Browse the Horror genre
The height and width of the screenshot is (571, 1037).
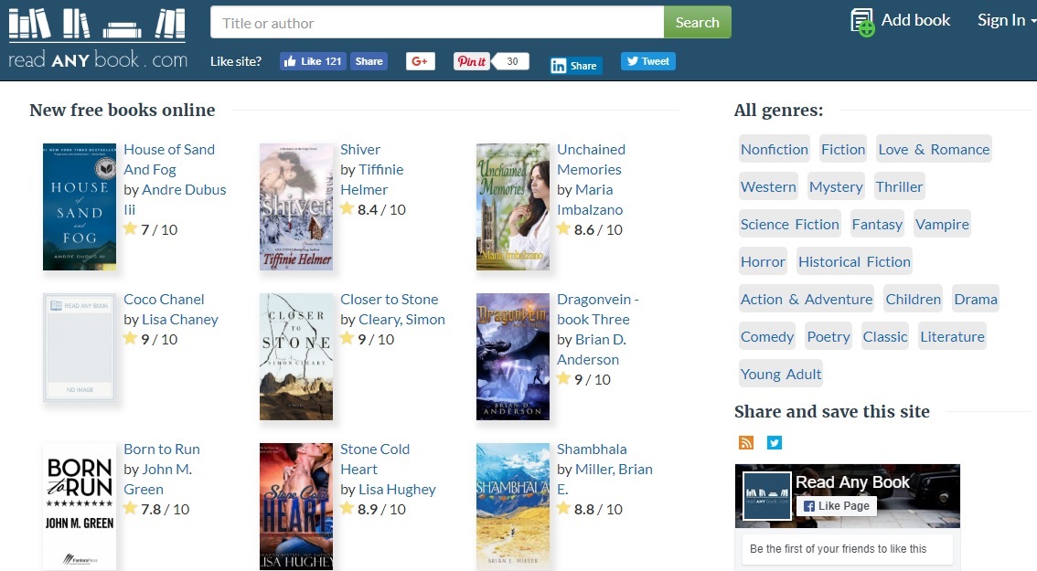click(763, 261)
